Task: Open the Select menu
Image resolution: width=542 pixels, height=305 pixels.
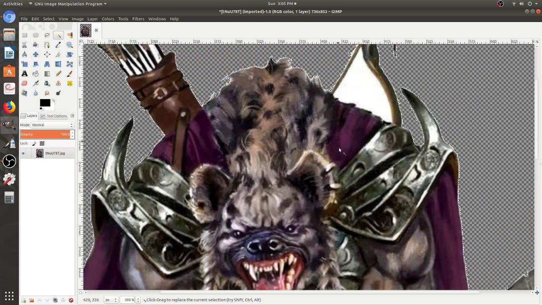Action: tap(49, 19)
